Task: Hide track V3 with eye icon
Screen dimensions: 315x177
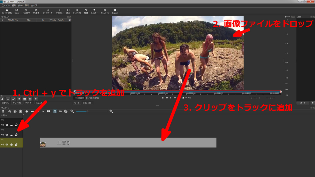Action: 7,125
